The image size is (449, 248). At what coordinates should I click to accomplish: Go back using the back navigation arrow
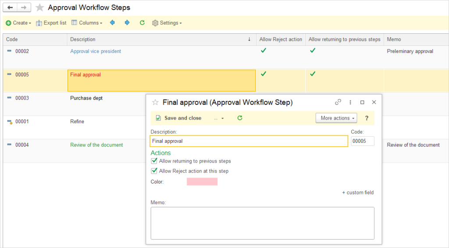tap(10, 7)
